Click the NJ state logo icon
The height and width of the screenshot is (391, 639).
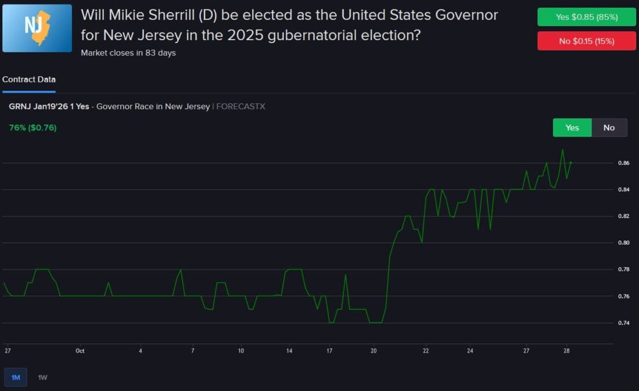tap(37, 27)
